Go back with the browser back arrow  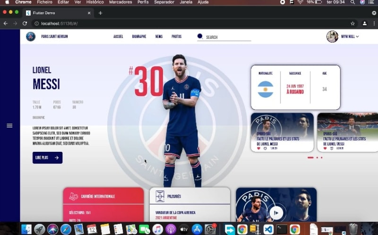coord(6,23)
